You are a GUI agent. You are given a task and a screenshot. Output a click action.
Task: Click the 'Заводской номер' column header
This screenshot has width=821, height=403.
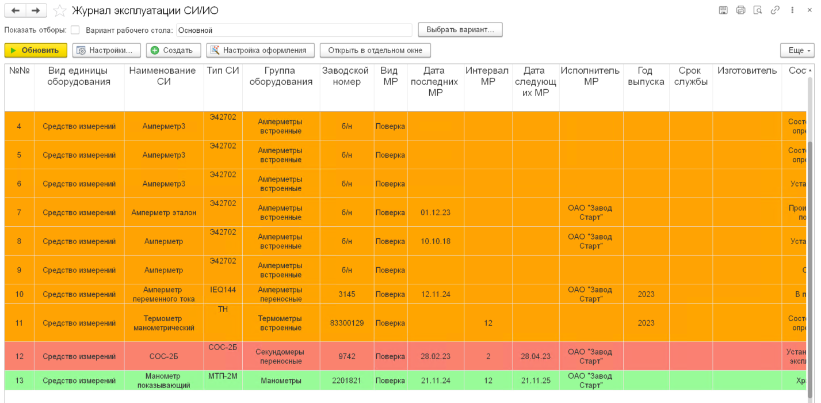pyautogui.click(x=346, y=76)
